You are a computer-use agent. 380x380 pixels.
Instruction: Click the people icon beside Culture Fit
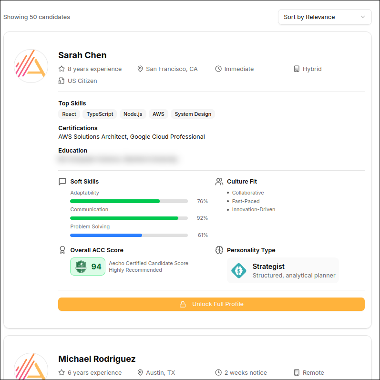click(219, 182)
